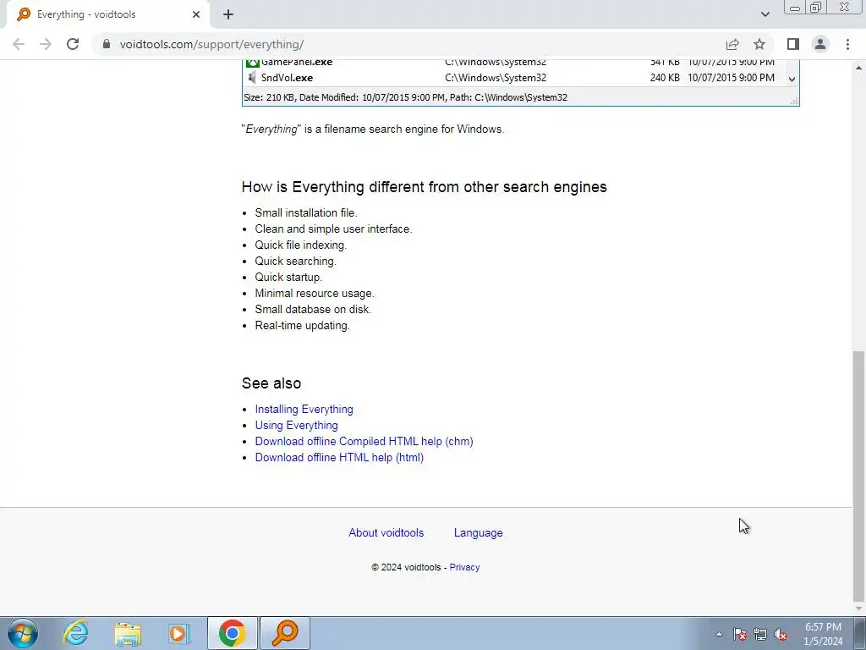The width and height of the screenshot is (866, 650).
Task: Click the Quick startup bullet
Action: (x=288, y=277)
